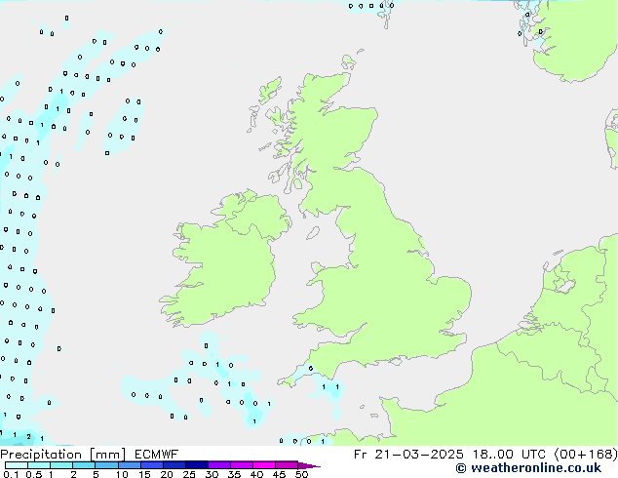Click the 1–2 mm legend color swatch
The image size is (618, 478).
coord(61,465)
